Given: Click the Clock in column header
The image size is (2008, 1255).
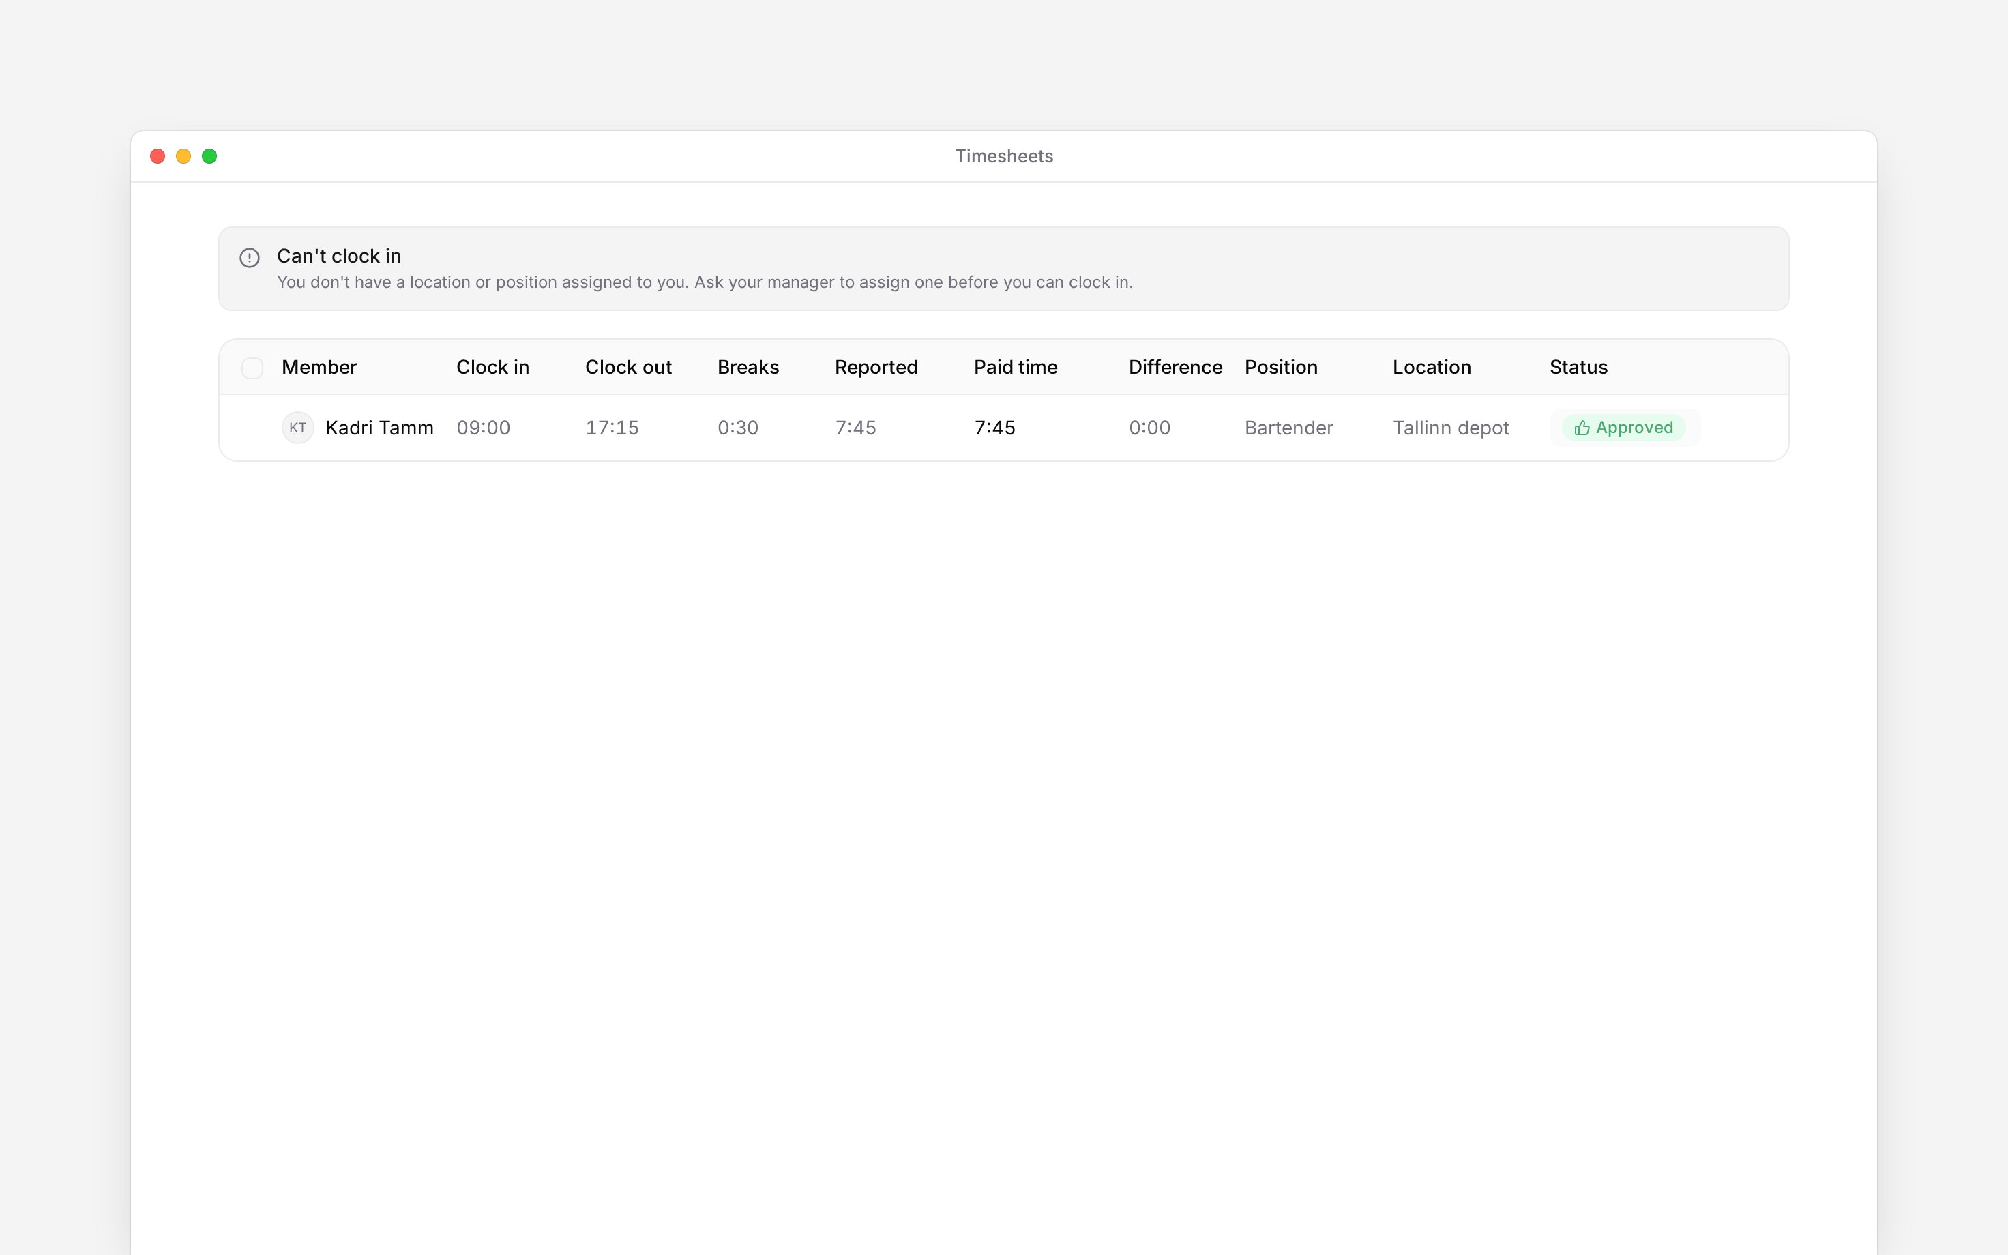Looking at the screenshot, I should click(492, 367).
